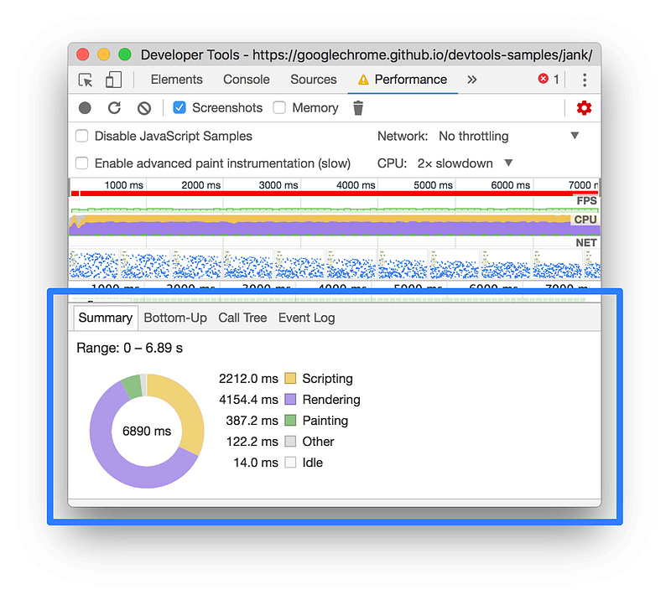The width and height of the screenshot is (671, 600).
Task: Click the first screenshot filmstrip thumbnail
Action: pos(94,264)
